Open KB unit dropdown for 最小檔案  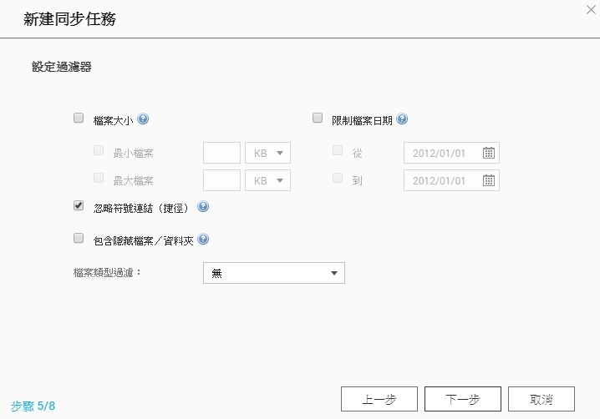click(268, 153)
